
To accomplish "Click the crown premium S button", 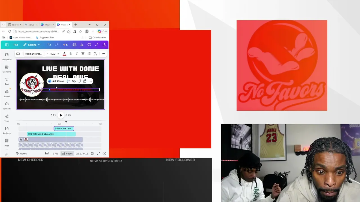I will point(65,45).
